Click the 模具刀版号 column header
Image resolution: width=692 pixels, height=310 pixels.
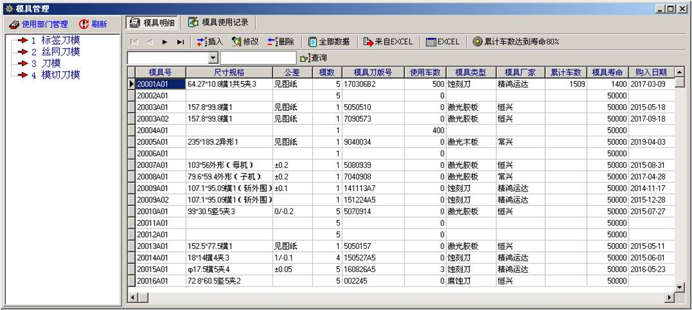[x=373, y=72]
